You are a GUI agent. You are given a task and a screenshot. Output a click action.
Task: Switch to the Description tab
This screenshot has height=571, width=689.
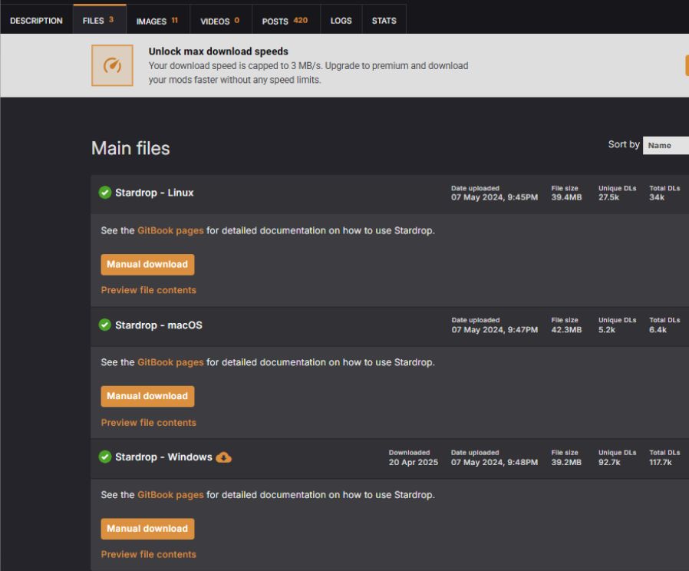tap(36, 21)
